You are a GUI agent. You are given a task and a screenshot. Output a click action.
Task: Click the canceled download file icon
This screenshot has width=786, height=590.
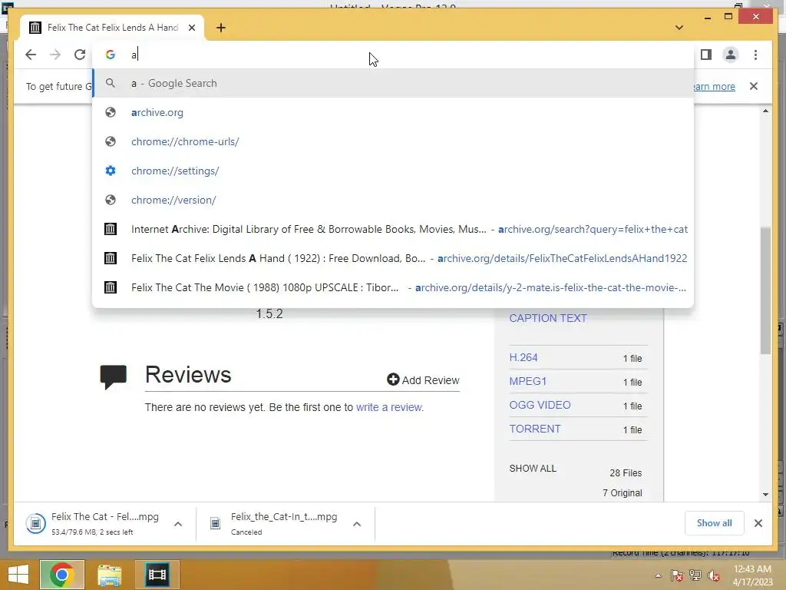(x=215, y=524)
